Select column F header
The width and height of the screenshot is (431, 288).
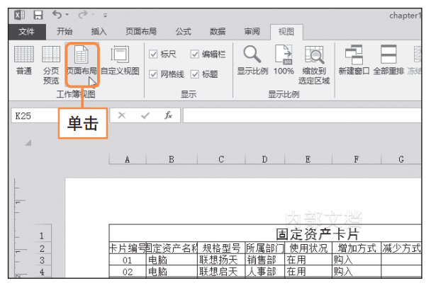(357, 159)
